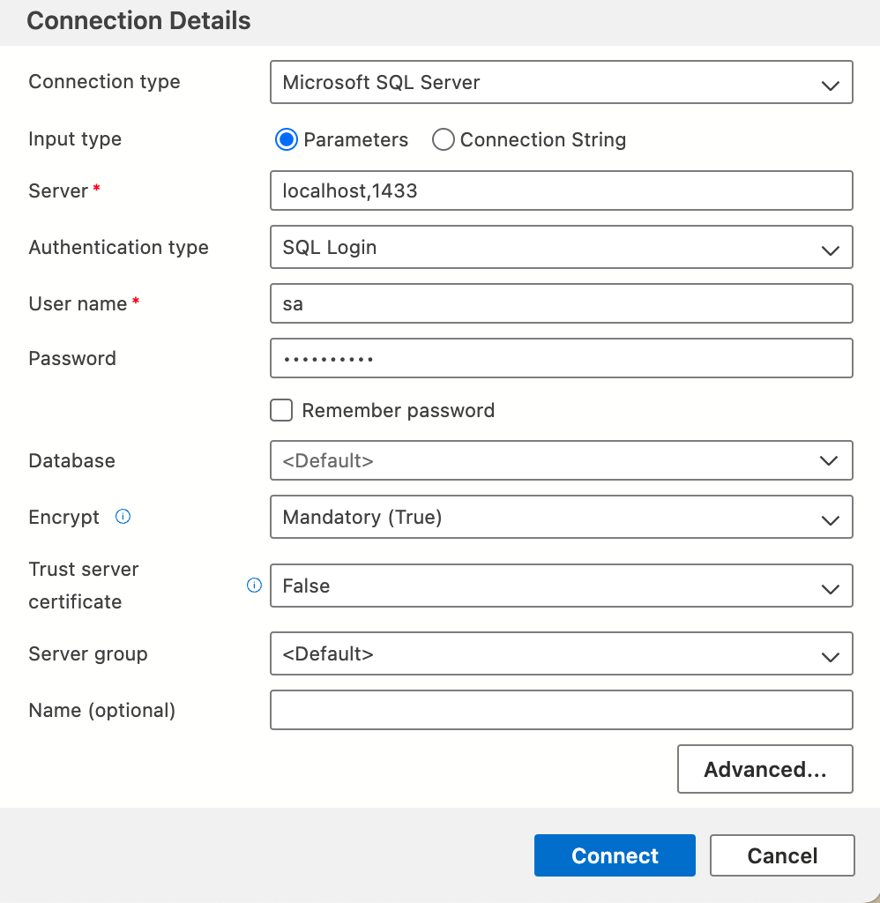Click the Encrypt label text

(x=63, y=517)
